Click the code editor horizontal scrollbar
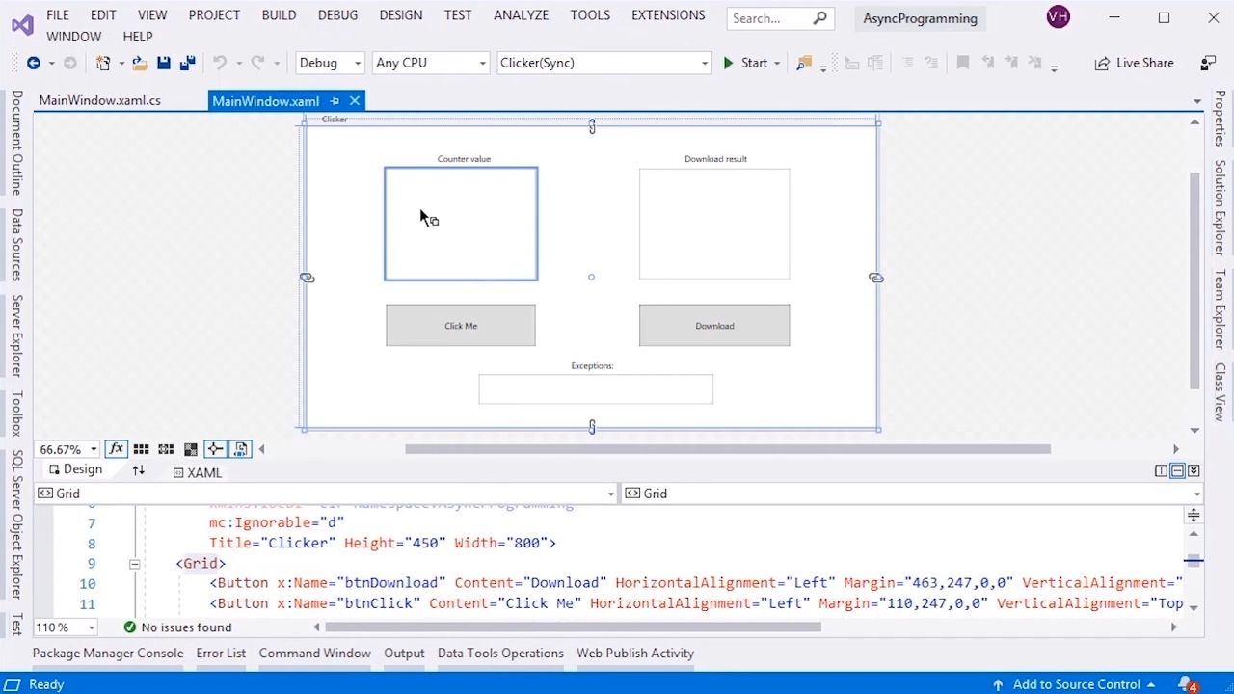 (573, 627)
